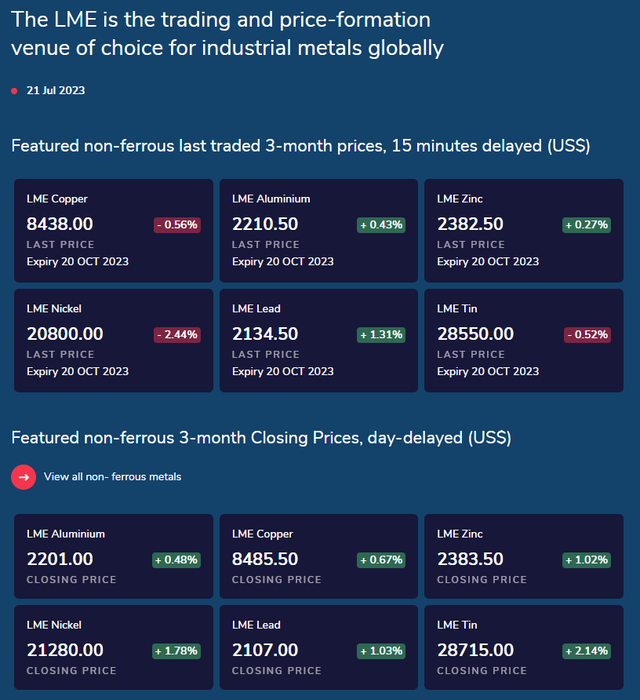Click the 2382.50 Zinc last price value

coord(471,224)
